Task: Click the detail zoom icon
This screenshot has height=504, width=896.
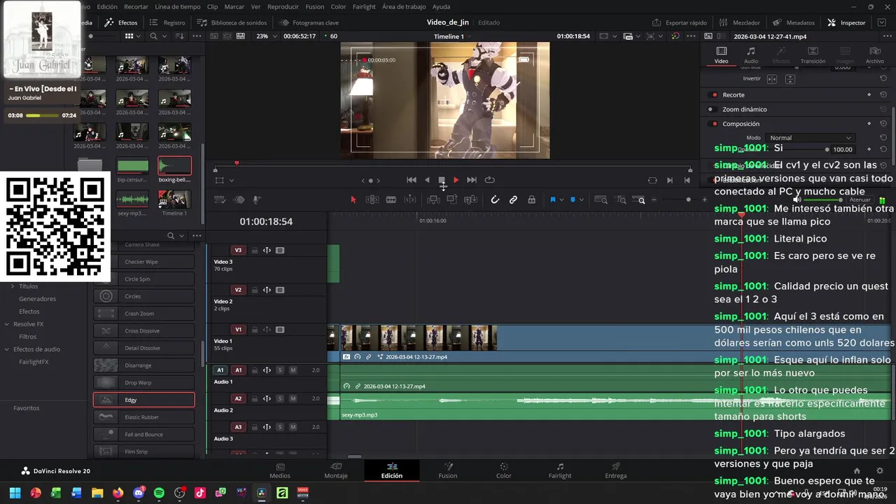Action: pos(622,200)
